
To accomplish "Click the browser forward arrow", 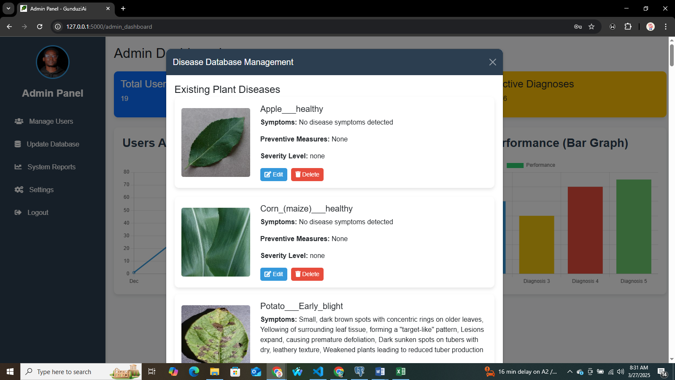I will click(24, 27).
